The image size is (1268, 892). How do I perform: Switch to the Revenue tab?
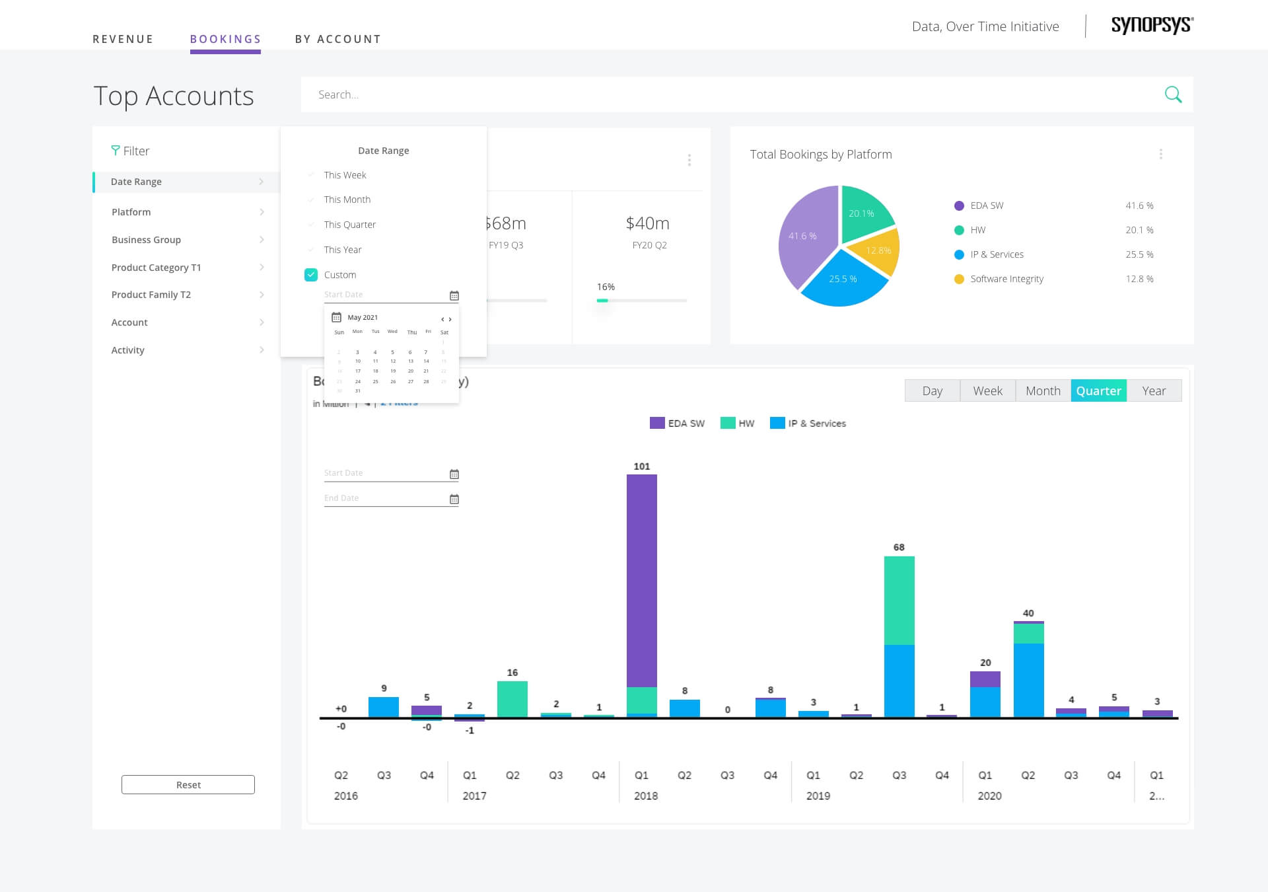point(123,39)
